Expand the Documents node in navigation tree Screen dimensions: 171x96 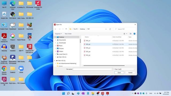[x=55, y=40]
